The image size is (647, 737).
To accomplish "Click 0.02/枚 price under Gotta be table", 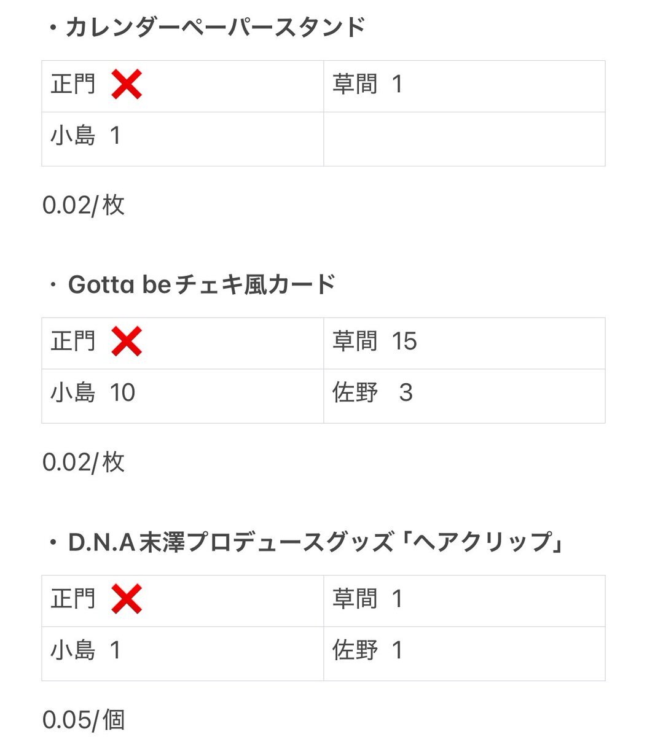I will click(x=84, y=462).
